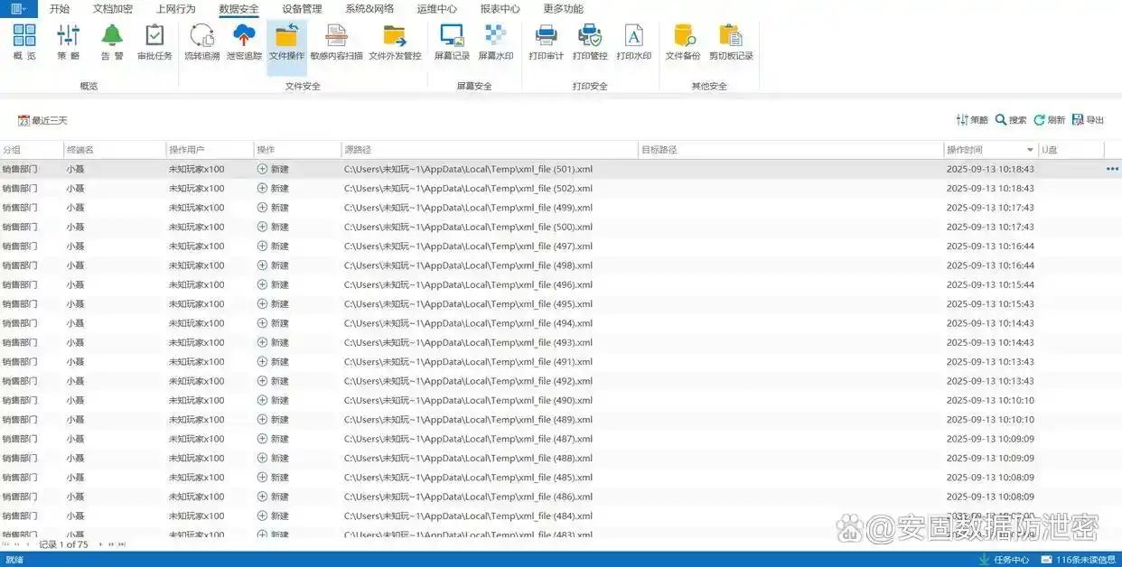Open the 敏感内容扫描 sensitive content scan
This screenshot has height=567, width=1122.
(336, 42)
